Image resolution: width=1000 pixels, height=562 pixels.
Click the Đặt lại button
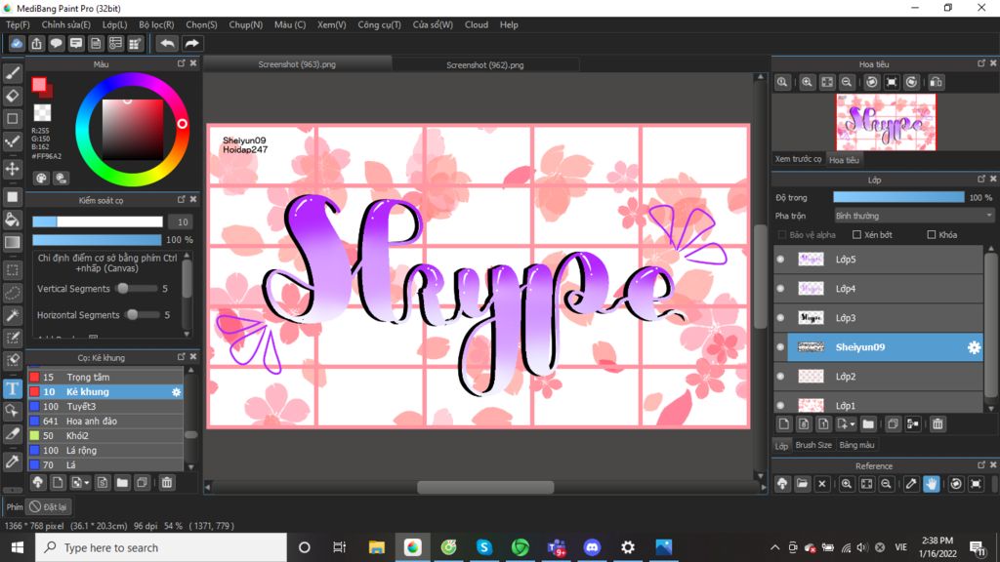click(x=49, y=507)
